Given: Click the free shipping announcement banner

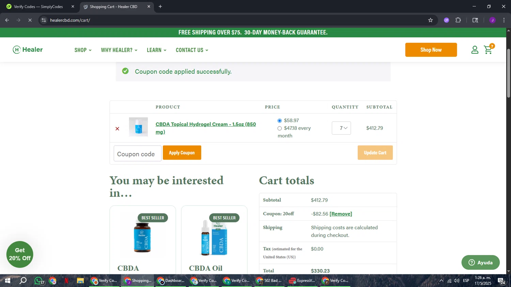Looking at the screenshot, I should (x=253, y=32).
